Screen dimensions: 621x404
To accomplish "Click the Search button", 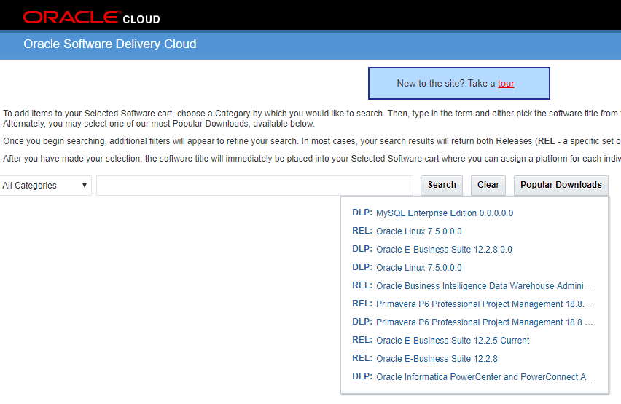I will tap(442, 185).
